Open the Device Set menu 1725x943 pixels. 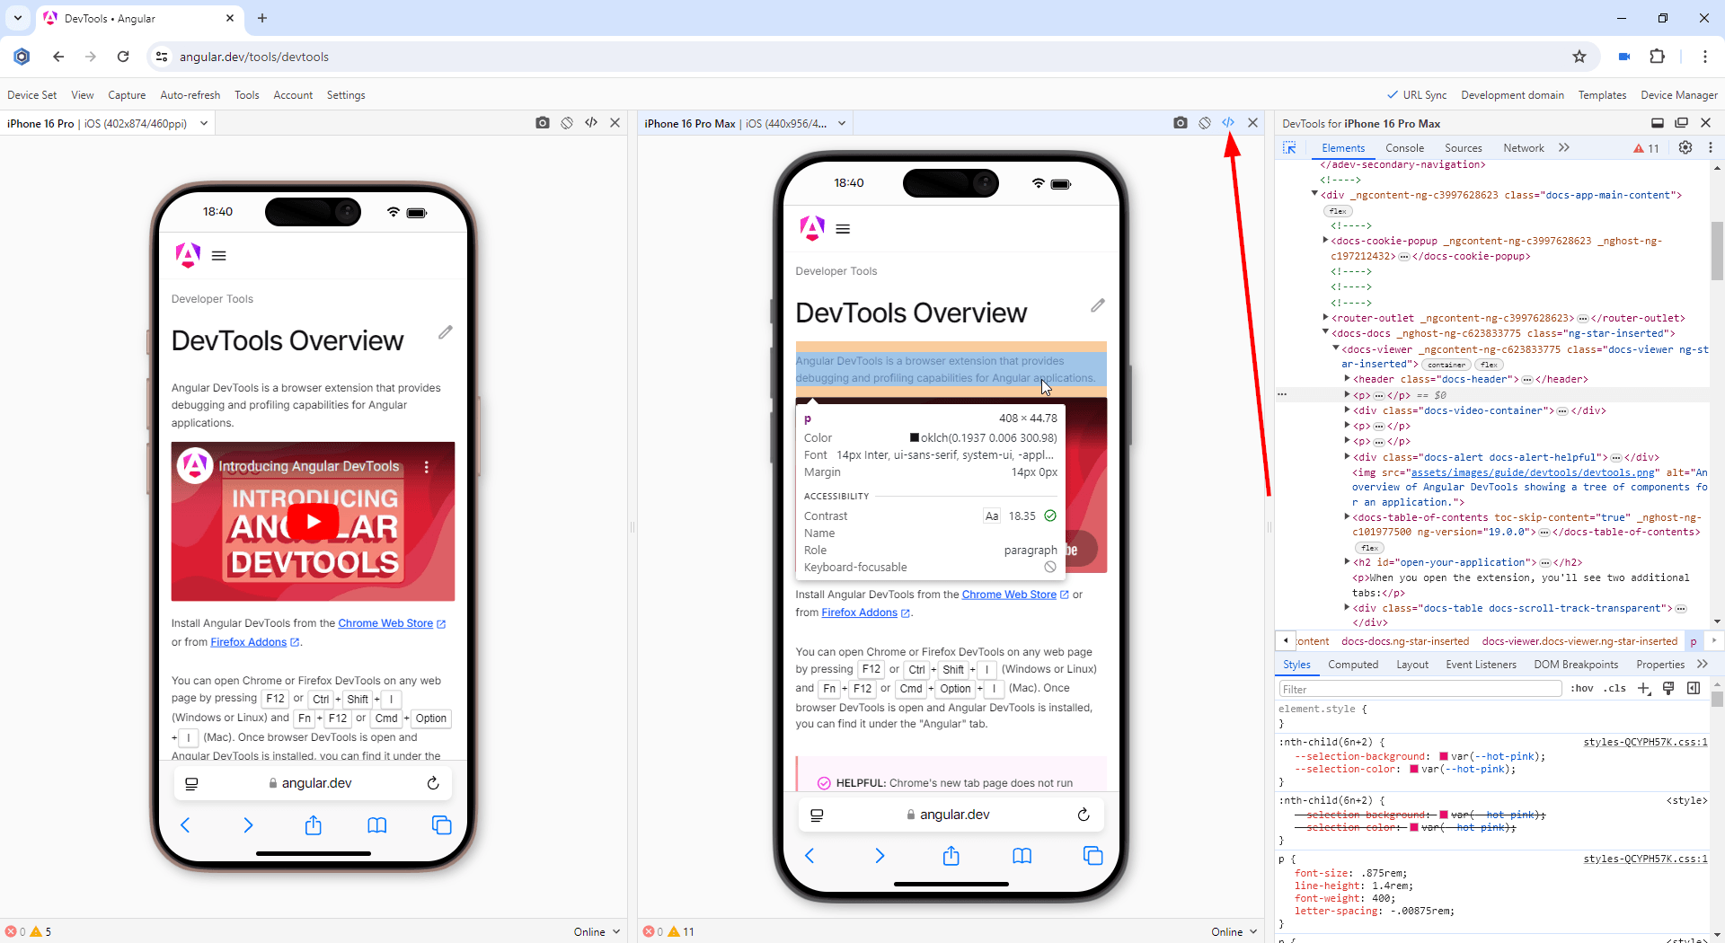31,95
